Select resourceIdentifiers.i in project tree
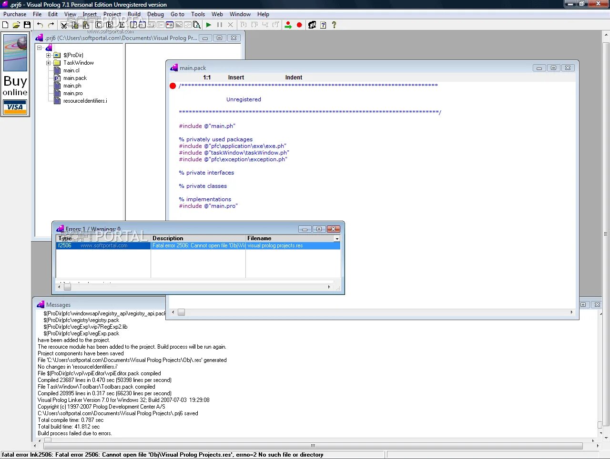The width and height of the screenshot is (610, 459). coord(85,101)
